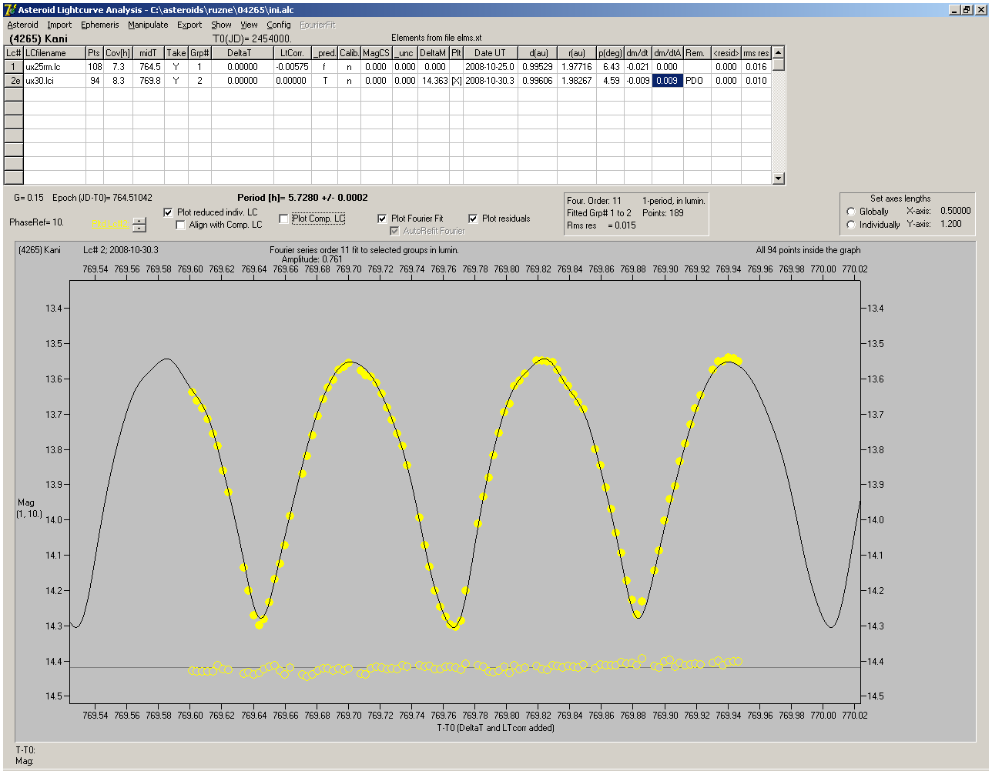Click the X-axis length value 0.50000
This screenshot has height=771, width=992.
[x=955, y=211]
